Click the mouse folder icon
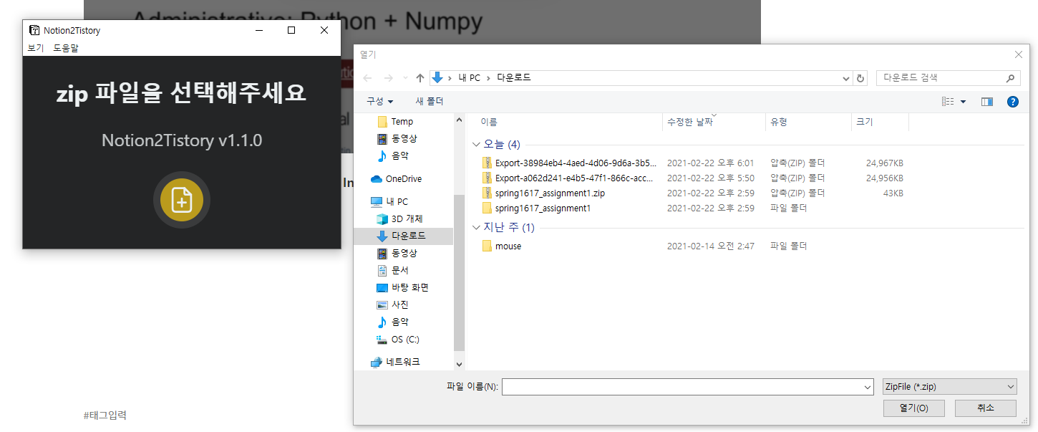 click(487, 246)
